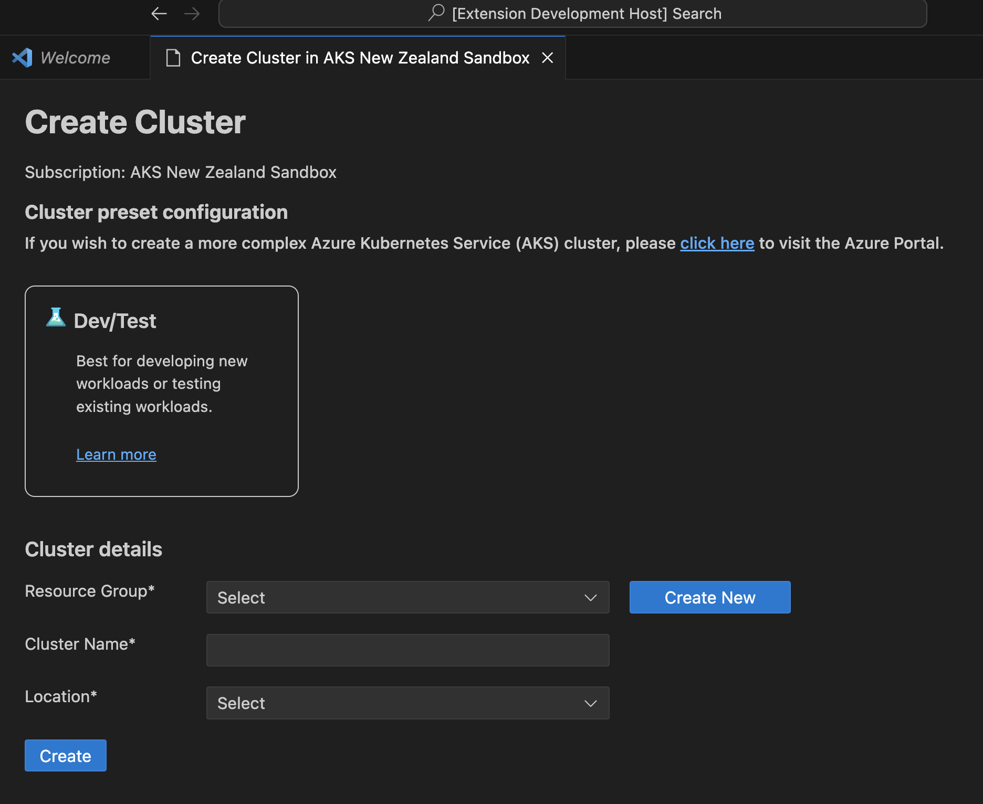983x804 pixels.
Task: Click the Create button
Action: click(66, 756)
